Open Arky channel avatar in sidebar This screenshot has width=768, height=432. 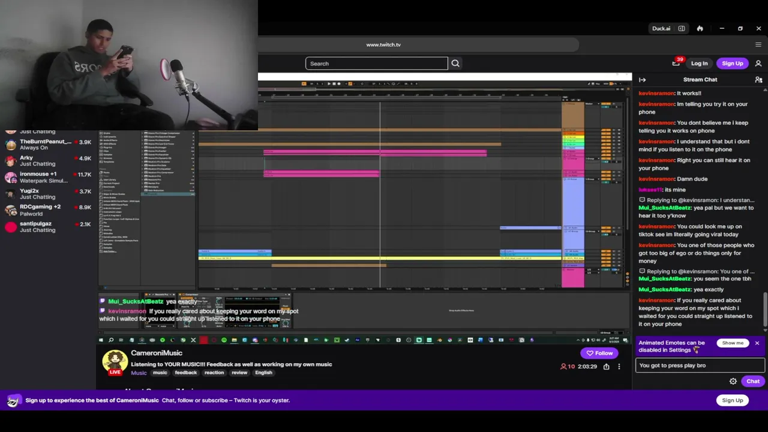click(11, 161)
